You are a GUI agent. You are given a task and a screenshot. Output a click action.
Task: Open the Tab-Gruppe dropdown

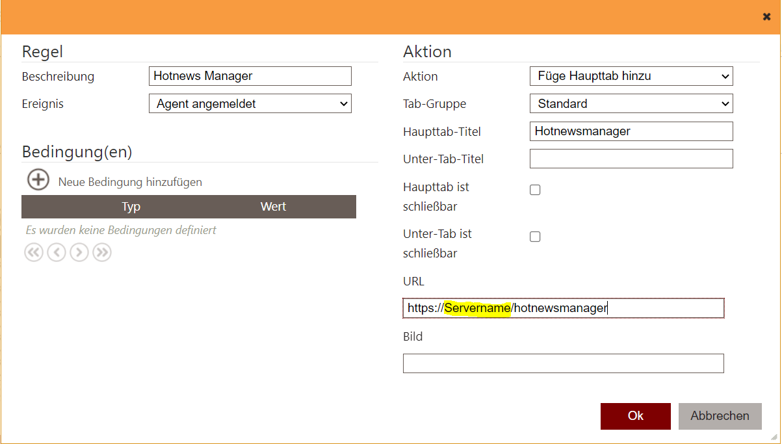pyautogui.click(x=631, y=104)
